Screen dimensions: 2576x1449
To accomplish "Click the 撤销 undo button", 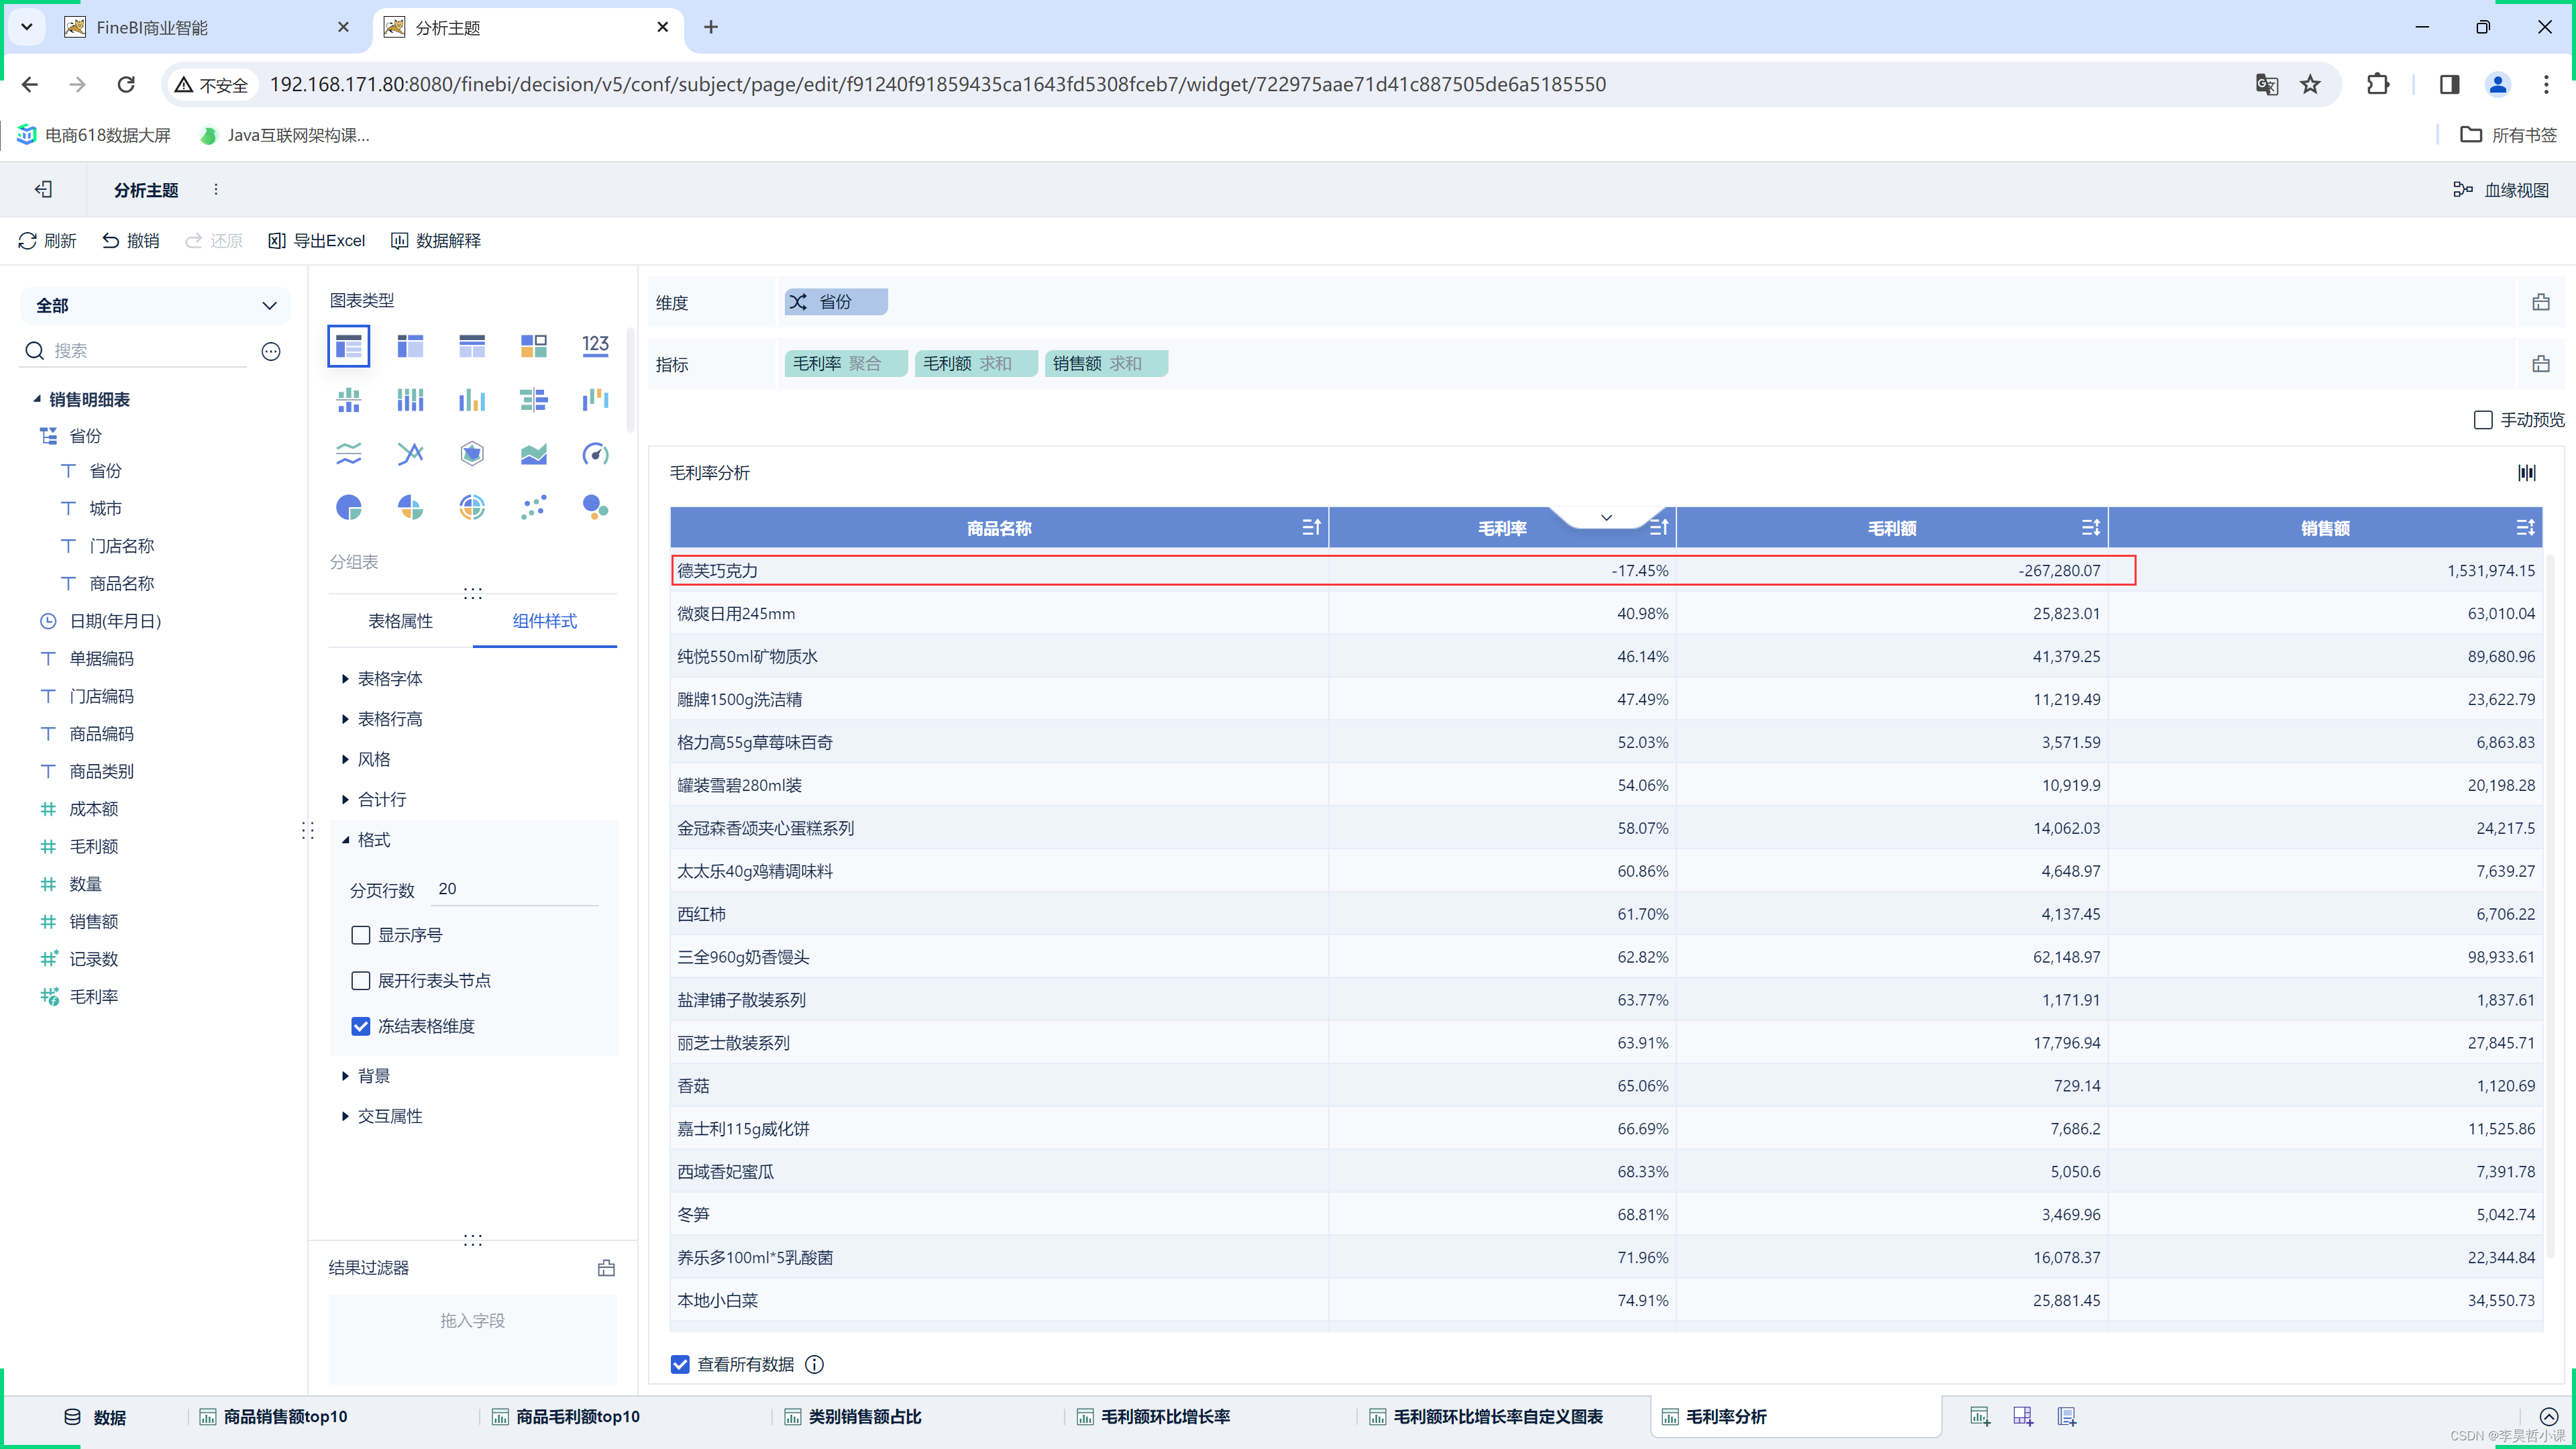I will coord(131,241).
